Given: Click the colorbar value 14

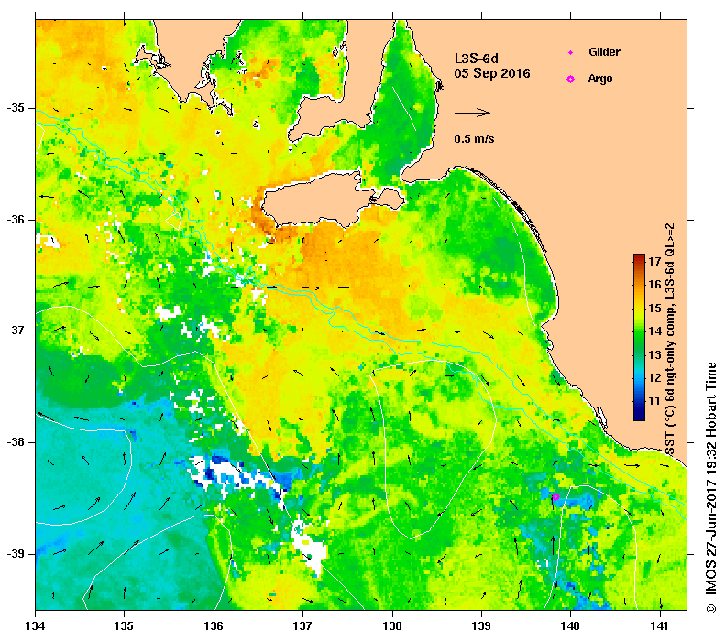Looking at the screenshot, I should tap(654, 331).
